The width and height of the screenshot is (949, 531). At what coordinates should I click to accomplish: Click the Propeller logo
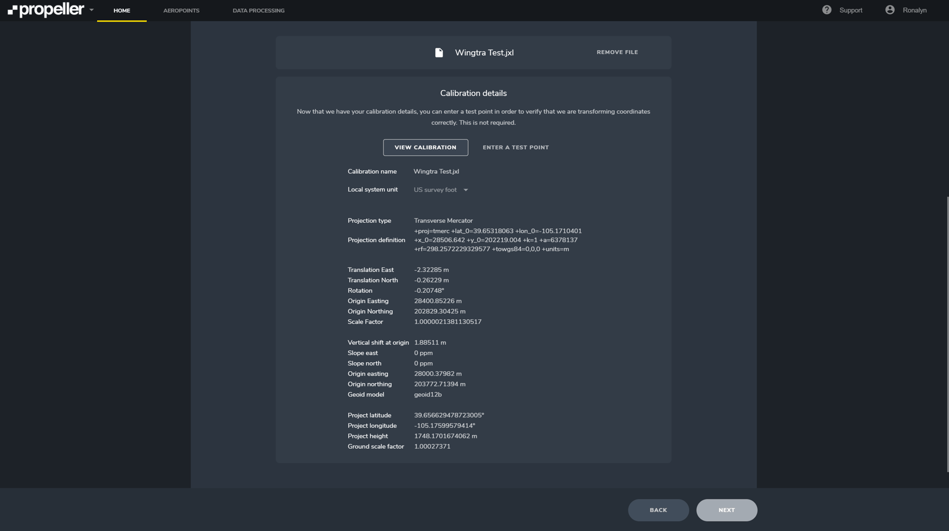click(x=46, y=10)
